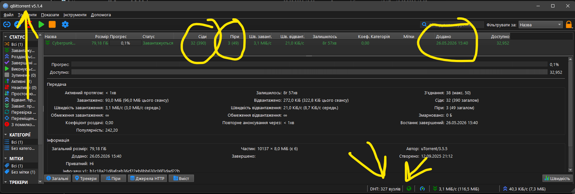The height and width of the screenshot is (194, 575).
Task: Select the 'Без мітки (1)' tag filter
Action: (x=21, y=172)
